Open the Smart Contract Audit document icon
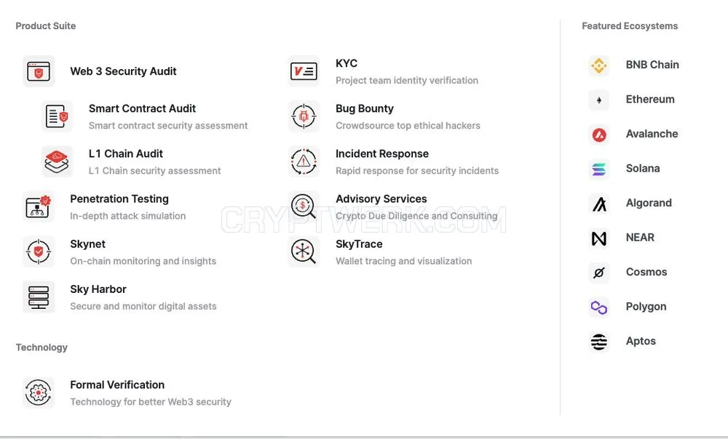728x439 pixels. 57,116
